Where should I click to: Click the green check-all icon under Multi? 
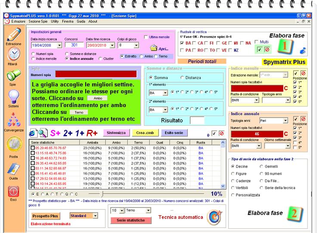[x=260, y=49]
